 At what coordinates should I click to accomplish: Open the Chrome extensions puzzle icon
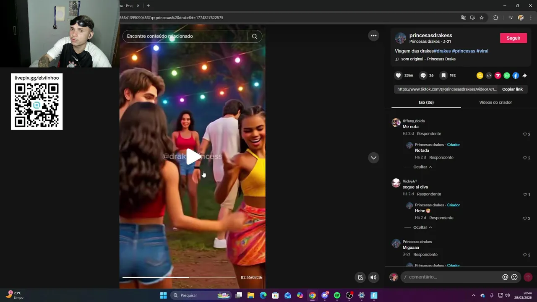click(495, 18)
